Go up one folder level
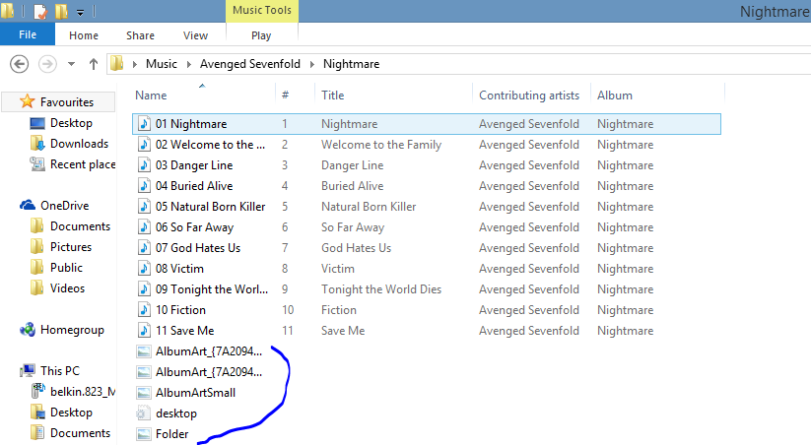 93,64
